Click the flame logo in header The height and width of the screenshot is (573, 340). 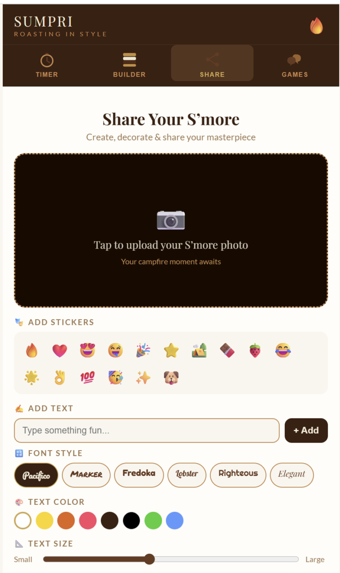(316, 26)
